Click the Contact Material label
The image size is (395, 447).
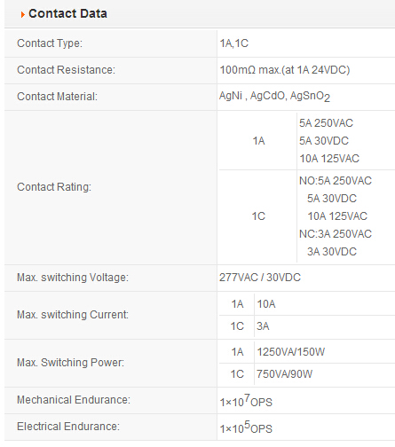coord(57,97)
